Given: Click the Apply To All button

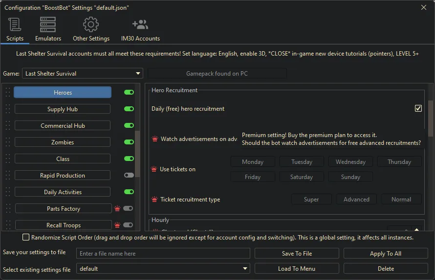Looking at the screenshot, I should [386, 253].
